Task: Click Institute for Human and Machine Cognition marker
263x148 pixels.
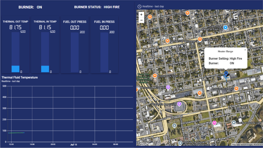Action: click(x=180, y=143)
